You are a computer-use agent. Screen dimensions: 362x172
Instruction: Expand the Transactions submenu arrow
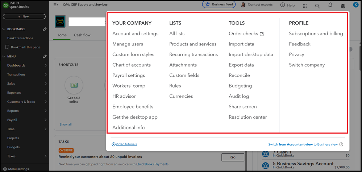point(46,74)
